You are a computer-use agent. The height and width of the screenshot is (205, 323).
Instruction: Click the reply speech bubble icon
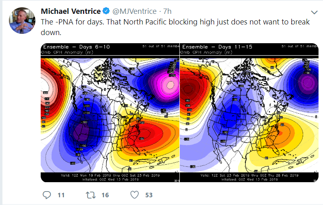point(46,195)
